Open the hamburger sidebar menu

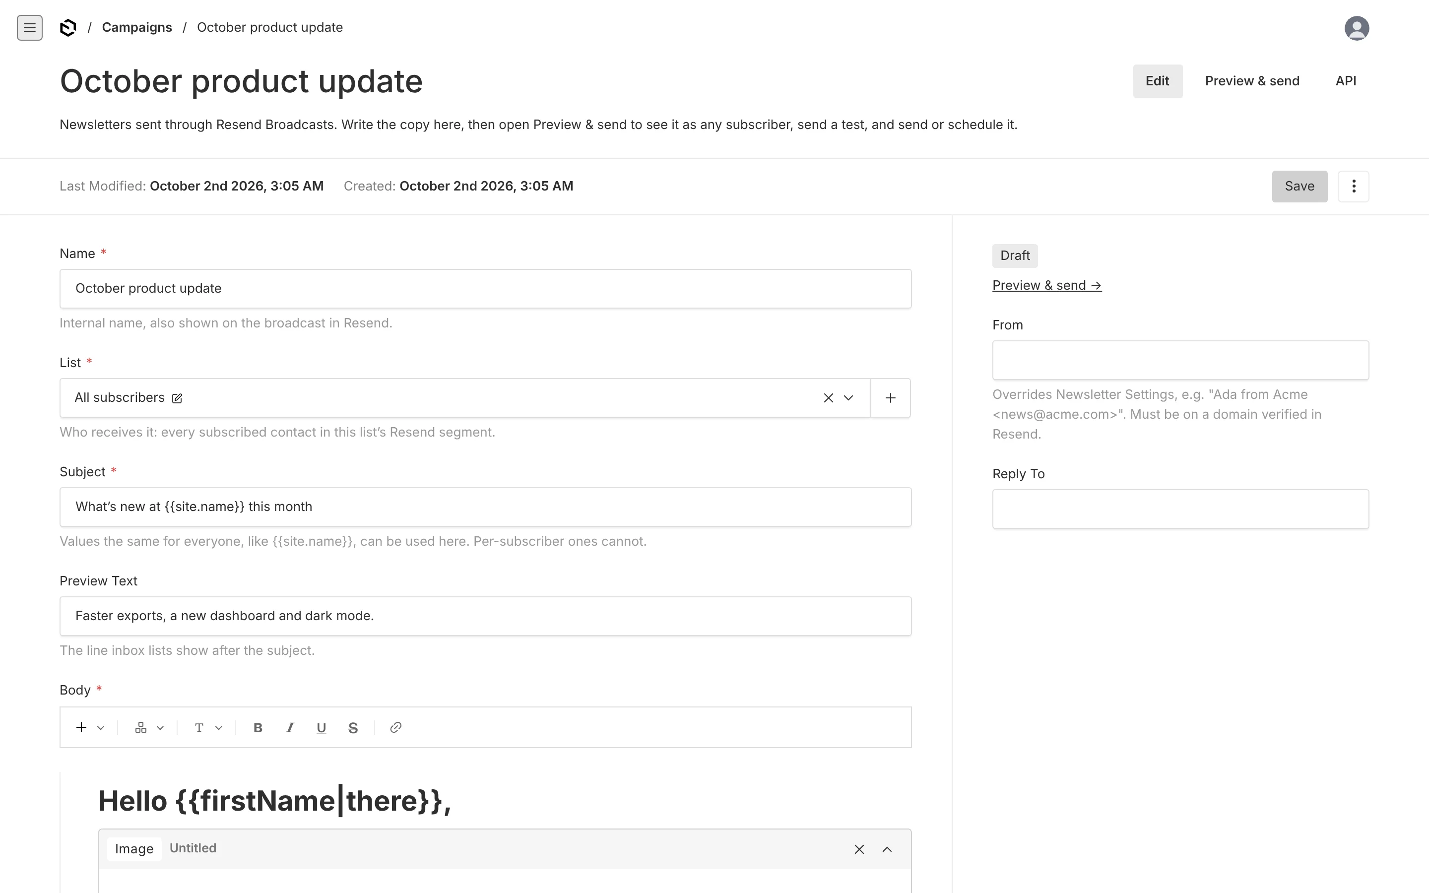click(x=30, y=28)
